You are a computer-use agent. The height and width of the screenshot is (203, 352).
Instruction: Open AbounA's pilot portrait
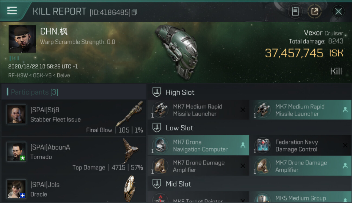17,152
